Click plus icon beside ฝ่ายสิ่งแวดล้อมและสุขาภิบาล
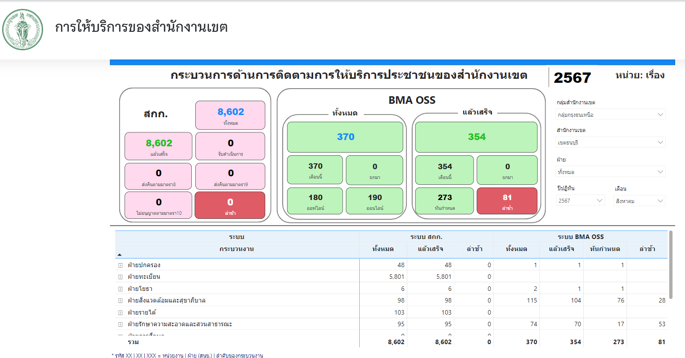685x358 pixels. 121,301
